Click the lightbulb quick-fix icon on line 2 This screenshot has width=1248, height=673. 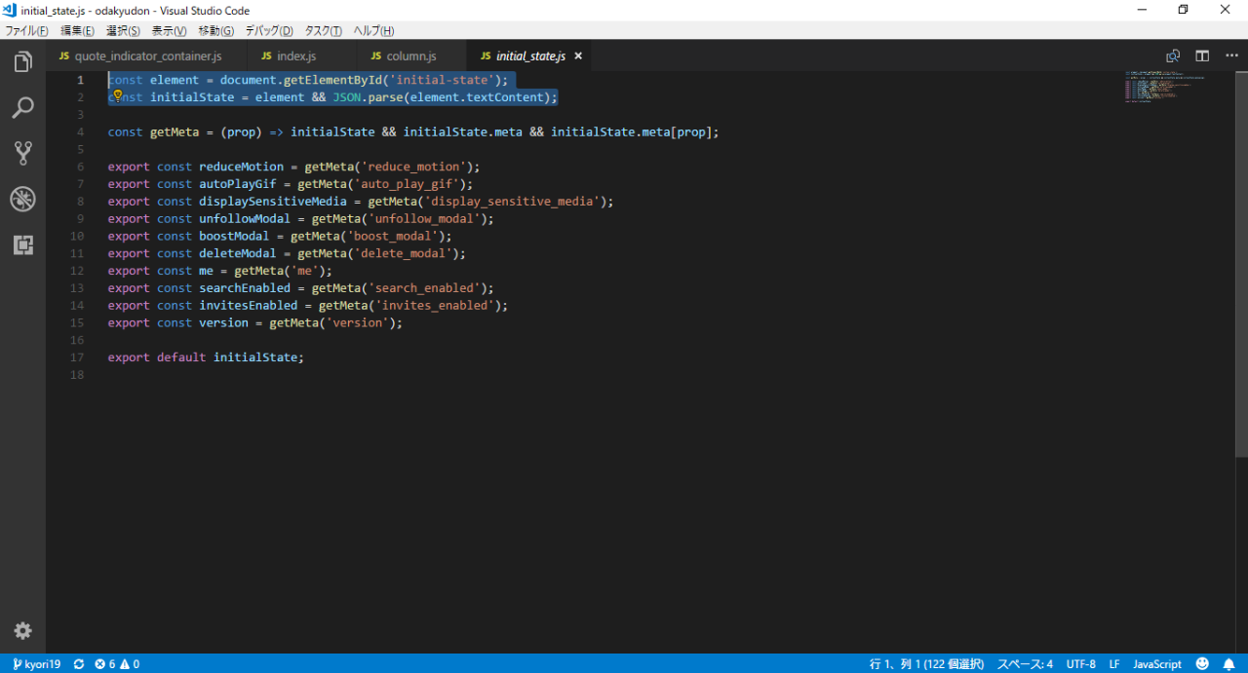click(117, 96)
